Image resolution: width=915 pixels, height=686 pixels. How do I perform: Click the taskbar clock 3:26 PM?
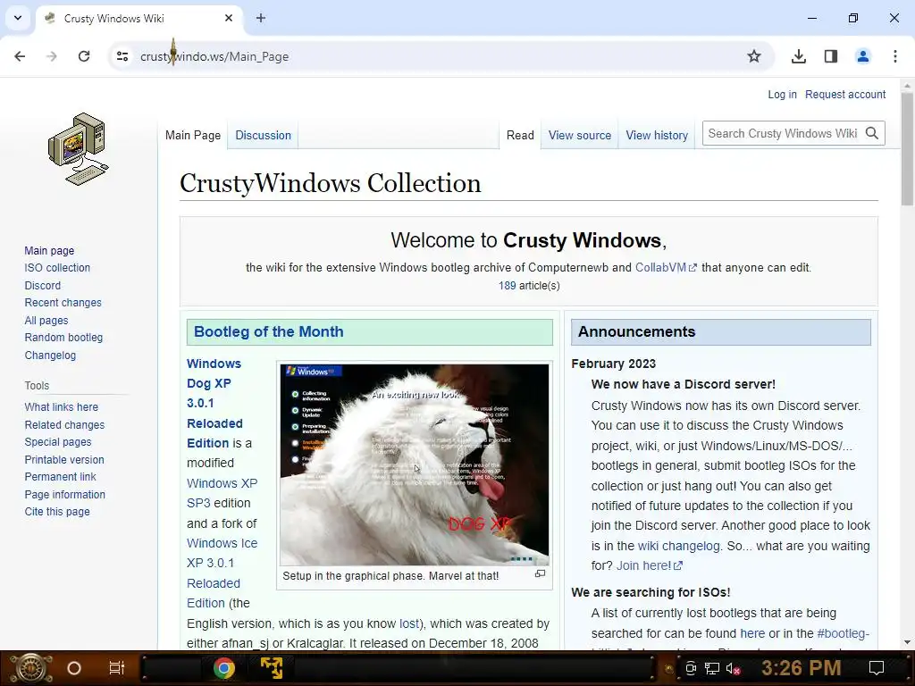pos(801,668)
